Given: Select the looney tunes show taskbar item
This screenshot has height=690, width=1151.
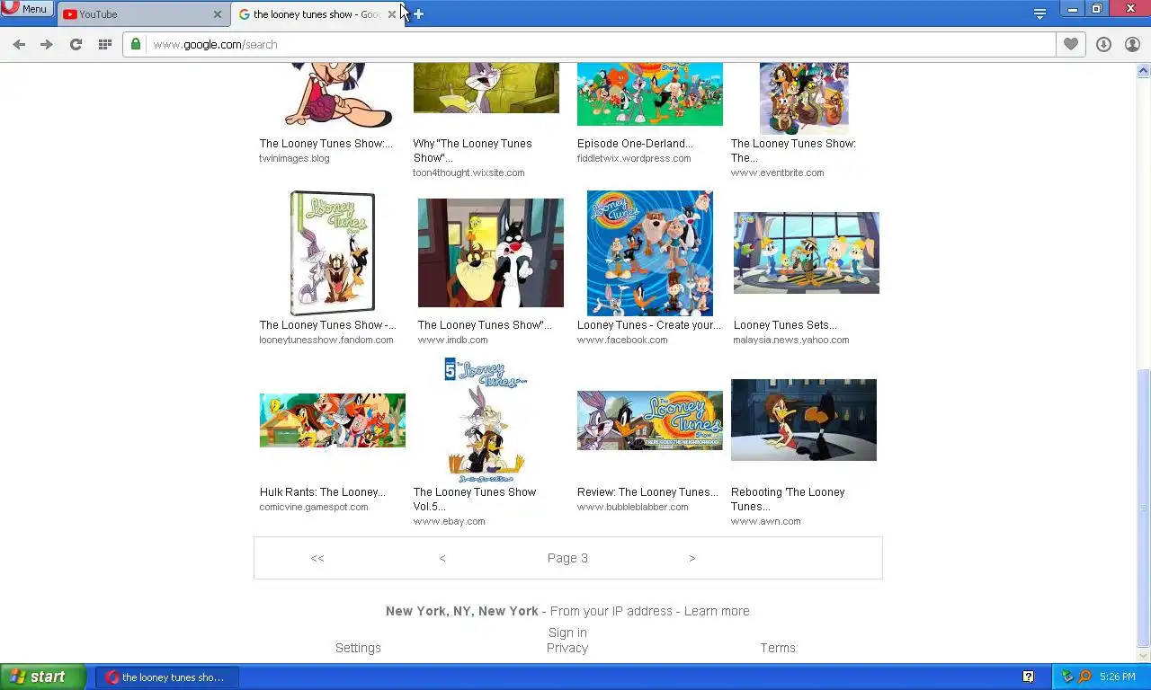Looking at the screenshot, I should 167,677.
